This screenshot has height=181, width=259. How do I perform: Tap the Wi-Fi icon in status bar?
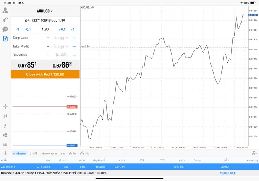coord(242,3)
